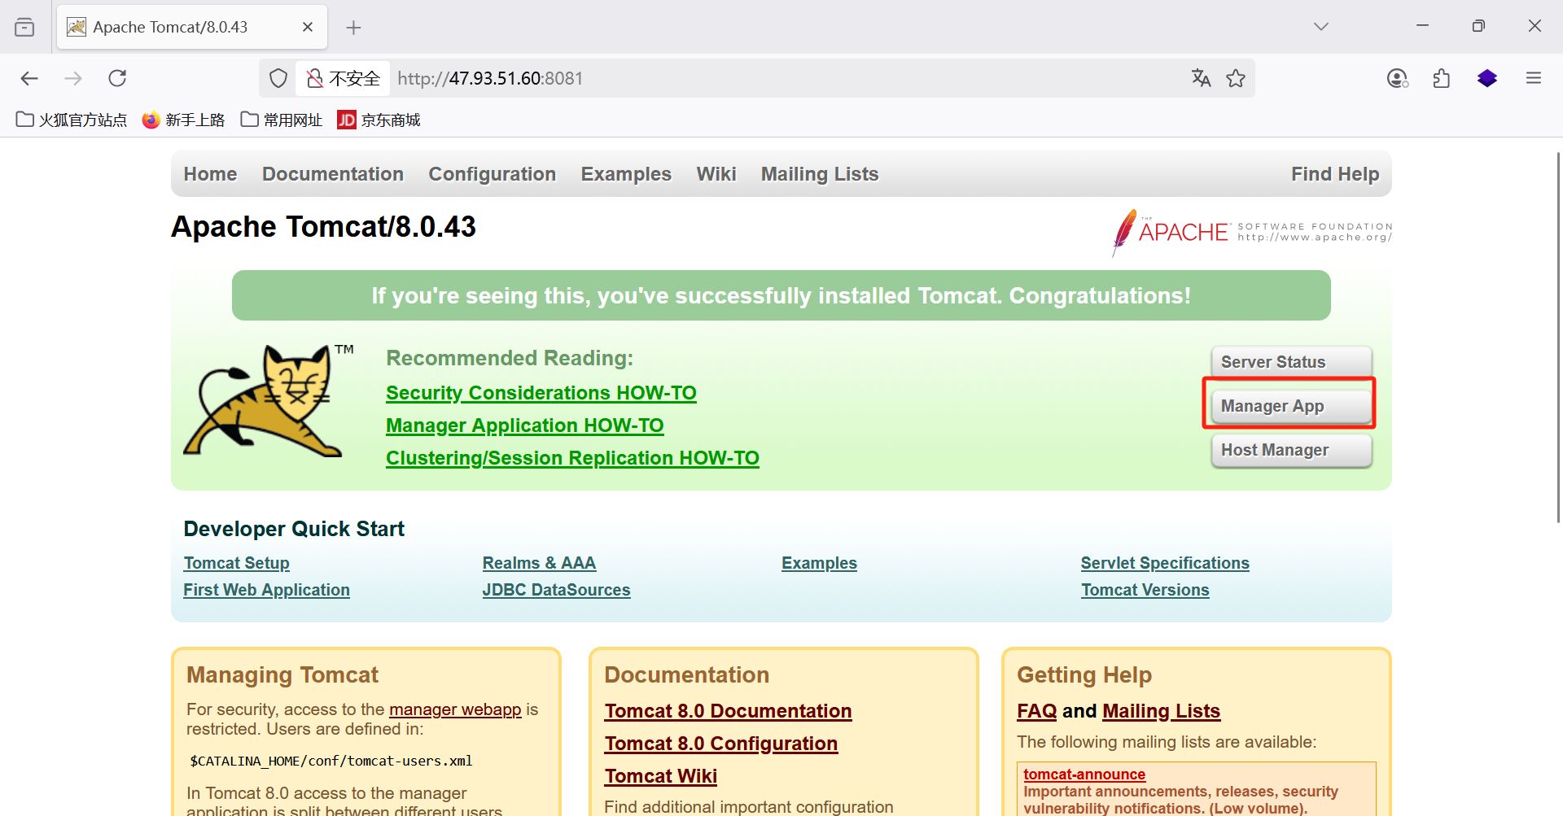
Task: Click the Manager App button
Action: click(1291, 406)
